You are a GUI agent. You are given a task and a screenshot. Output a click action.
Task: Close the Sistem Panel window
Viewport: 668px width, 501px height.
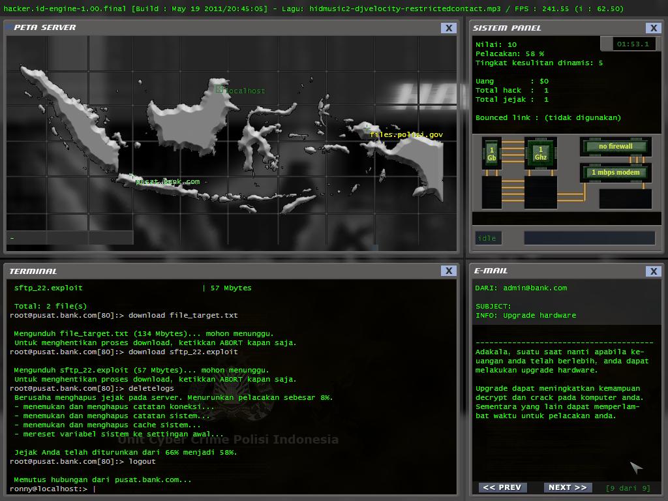(x=653, y=28)
